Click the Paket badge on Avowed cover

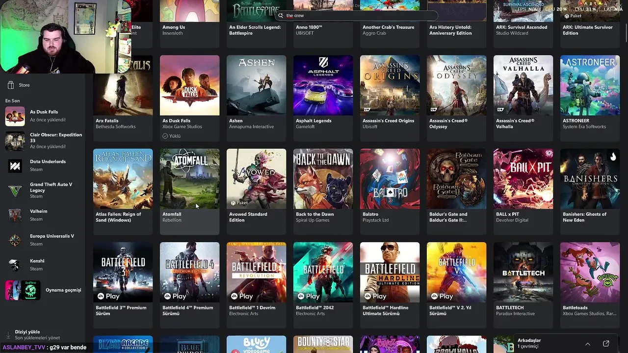(239, 203)
